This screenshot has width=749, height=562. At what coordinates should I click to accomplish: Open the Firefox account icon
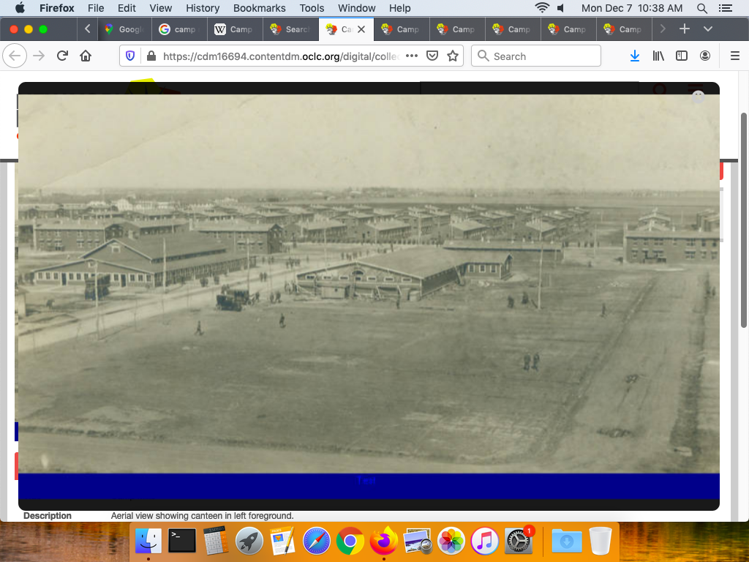(705, 56)
